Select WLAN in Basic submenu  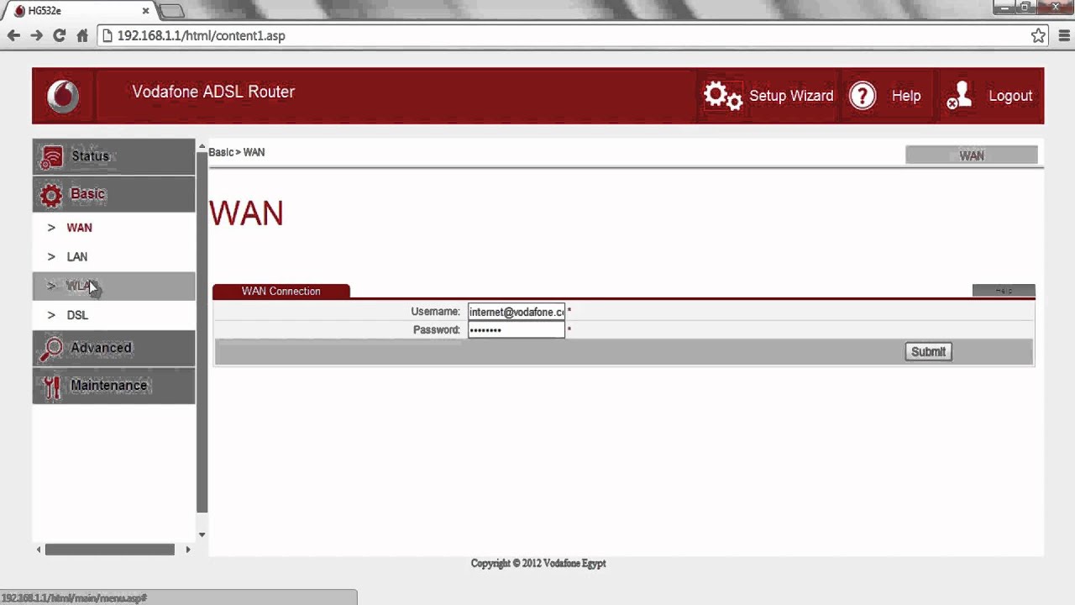point(113,286)
